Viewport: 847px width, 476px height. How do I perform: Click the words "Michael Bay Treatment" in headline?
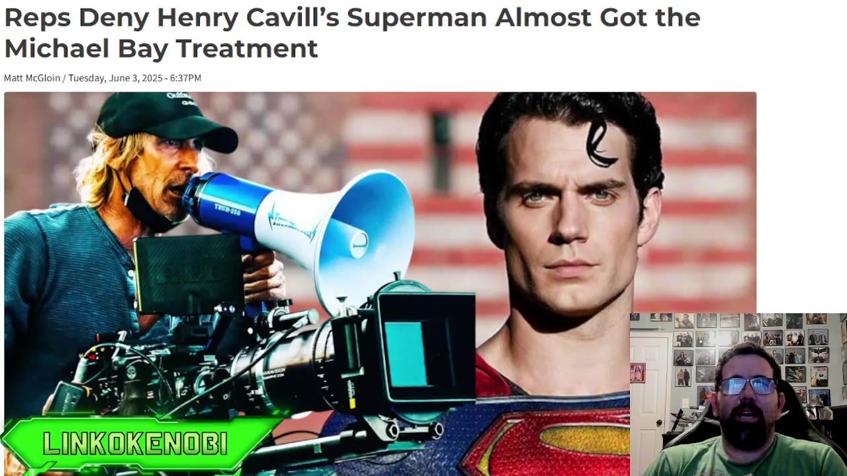click(161, 48)
